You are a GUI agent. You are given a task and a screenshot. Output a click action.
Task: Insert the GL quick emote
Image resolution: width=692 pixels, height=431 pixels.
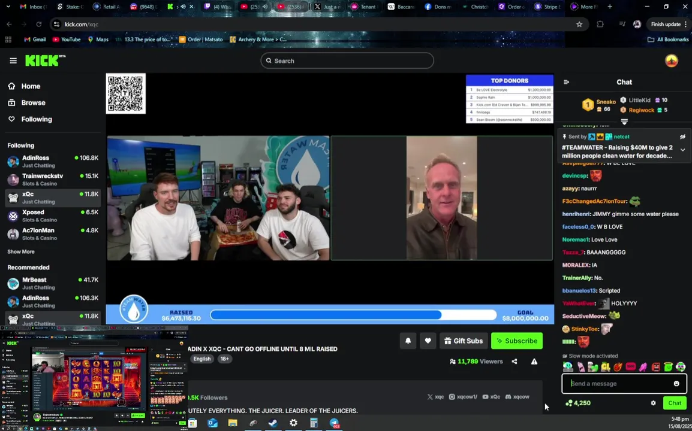[605, 367]
